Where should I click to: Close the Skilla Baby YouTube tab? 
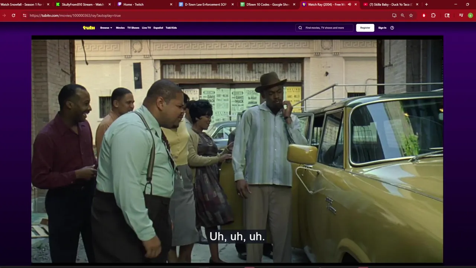(417, 4)
